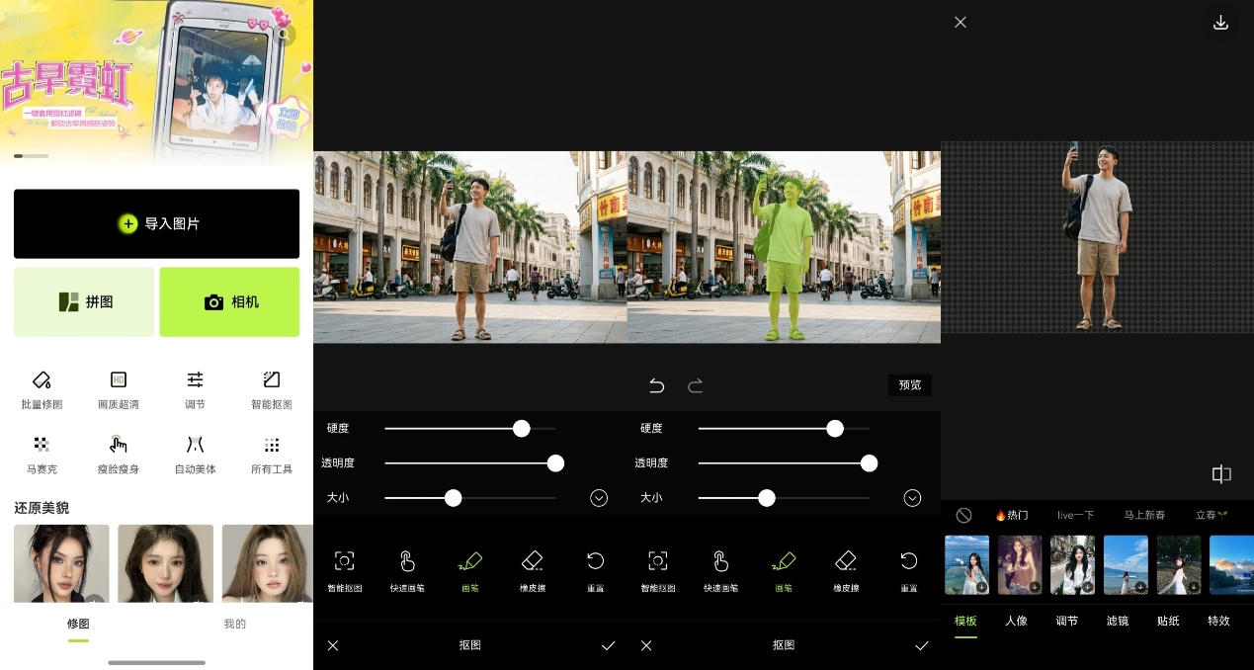This screenshot has width=1254, height=670.
Task: Tap 预览 preview button
Action: pyautogui.click(x=909, y=385)
